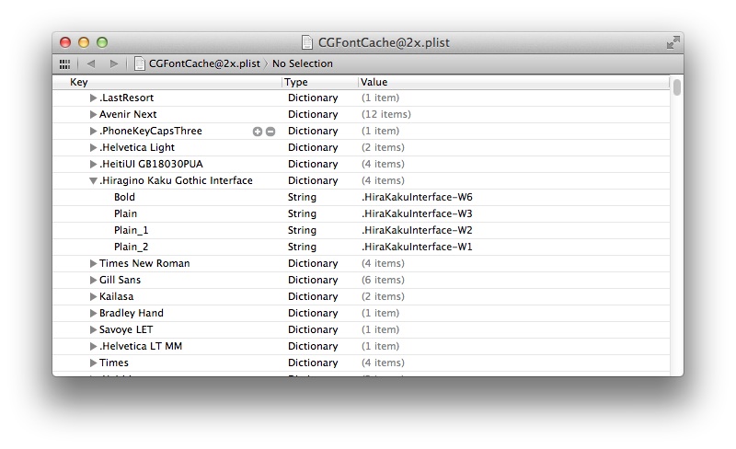Expand the Times dictionary

93,363
